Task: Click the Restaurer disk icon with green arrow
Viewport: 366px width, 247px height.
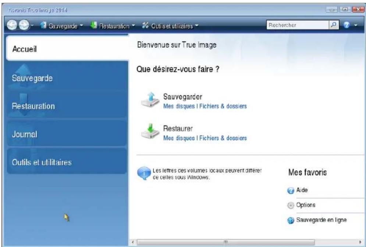Action: (150, 132)
